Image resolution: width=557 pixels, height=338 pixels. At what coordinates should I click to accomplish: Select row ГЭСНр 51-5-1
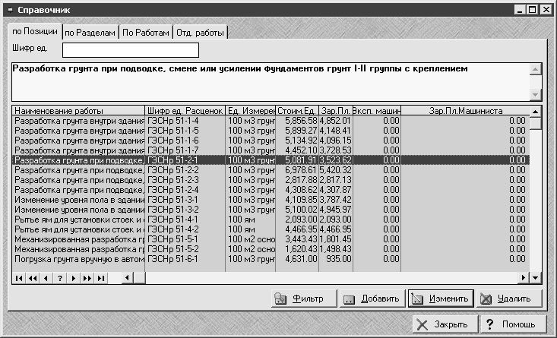[x=271, y=239]
